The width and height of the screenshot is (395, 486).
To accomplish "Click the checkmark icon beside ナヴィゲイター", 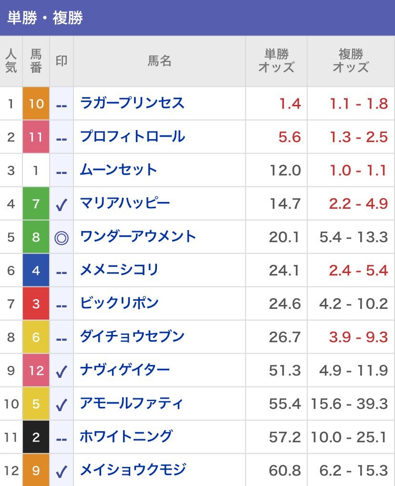I will [x=62, y=371].
